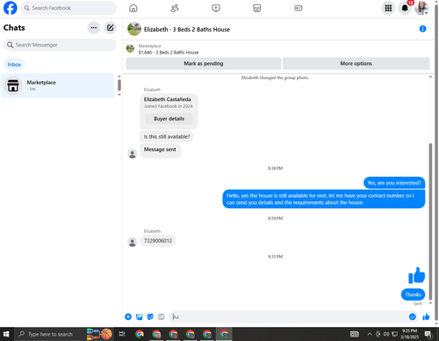The width and height of the screenshot is (439, 341).
Task: Choose a GIF icon in composer
Action: (162, 316)
